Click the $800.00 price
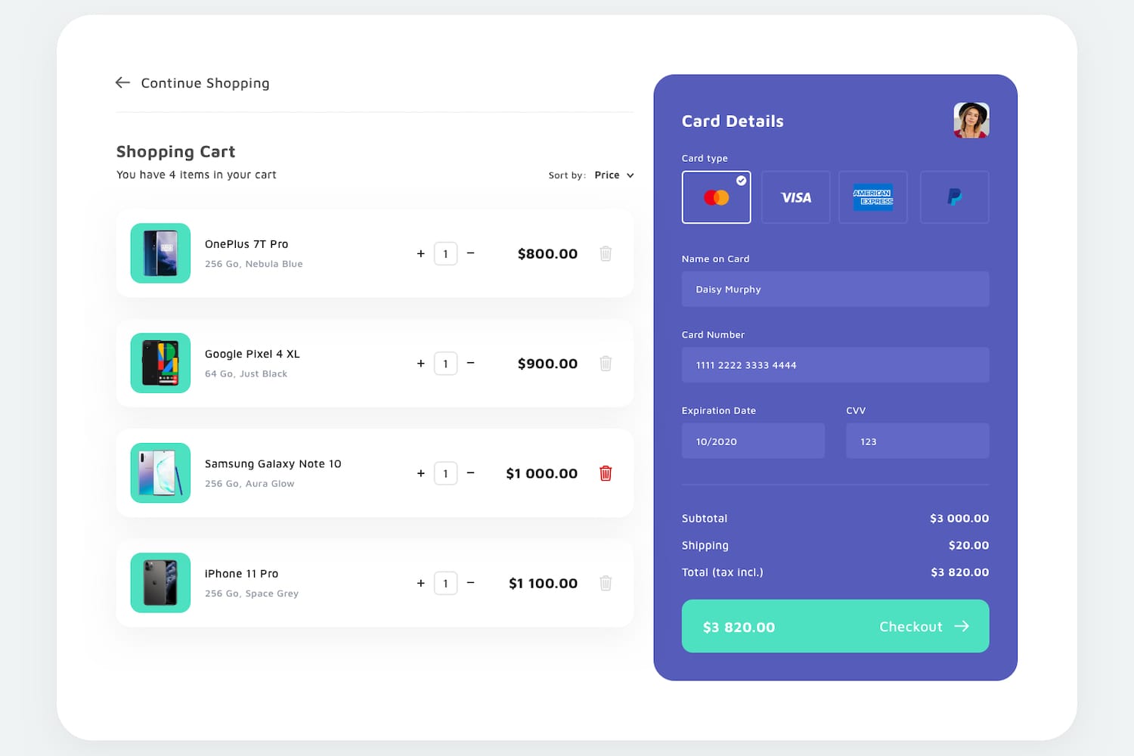 [547, 254]
